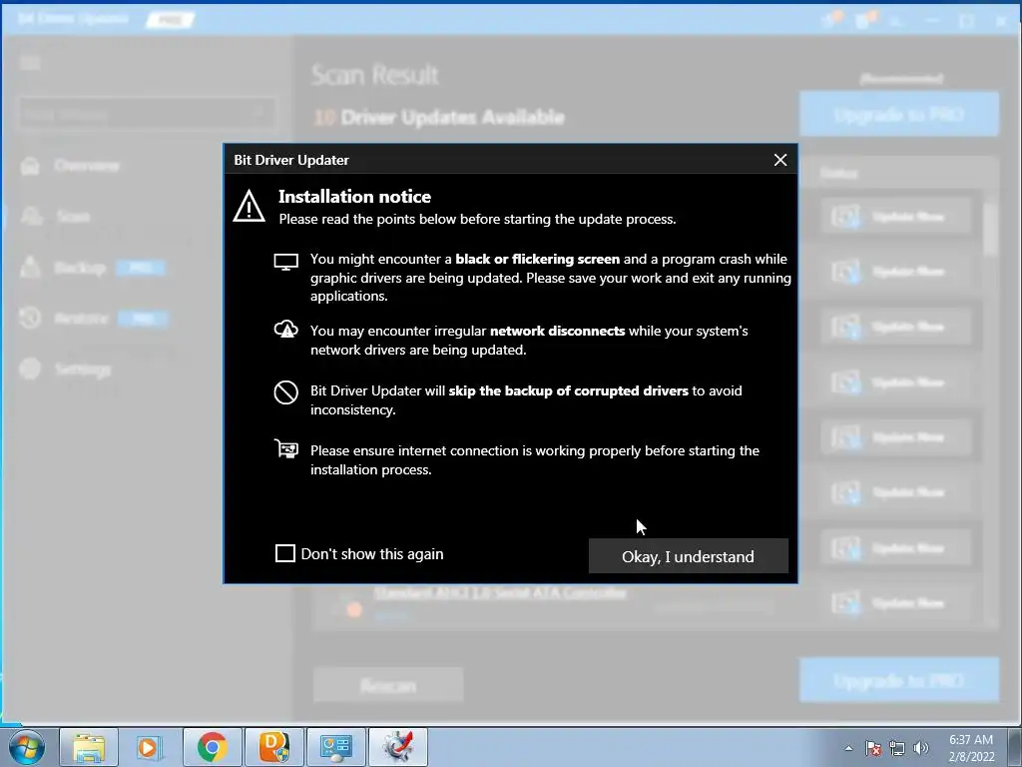Switch to Bit Driver Updater taskbar icon

click(398, 747)
